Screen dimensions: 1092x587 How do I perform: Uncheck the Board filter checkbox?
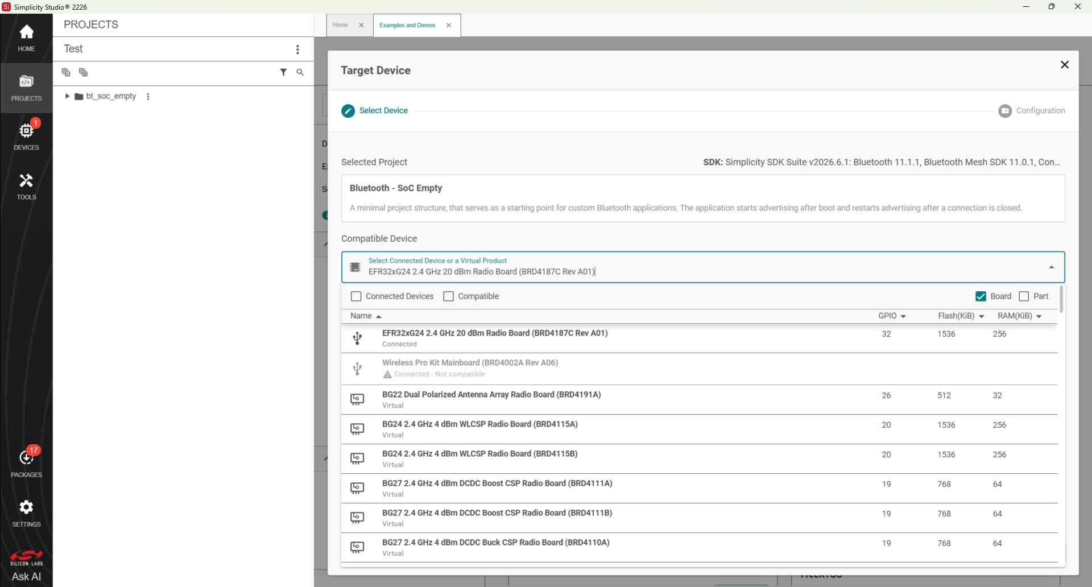(x=981, y=296)
